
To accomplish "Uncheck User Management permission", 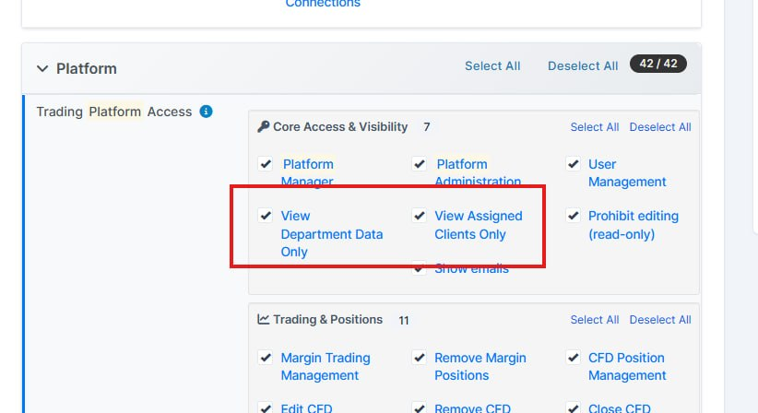I will coord(573,164).
